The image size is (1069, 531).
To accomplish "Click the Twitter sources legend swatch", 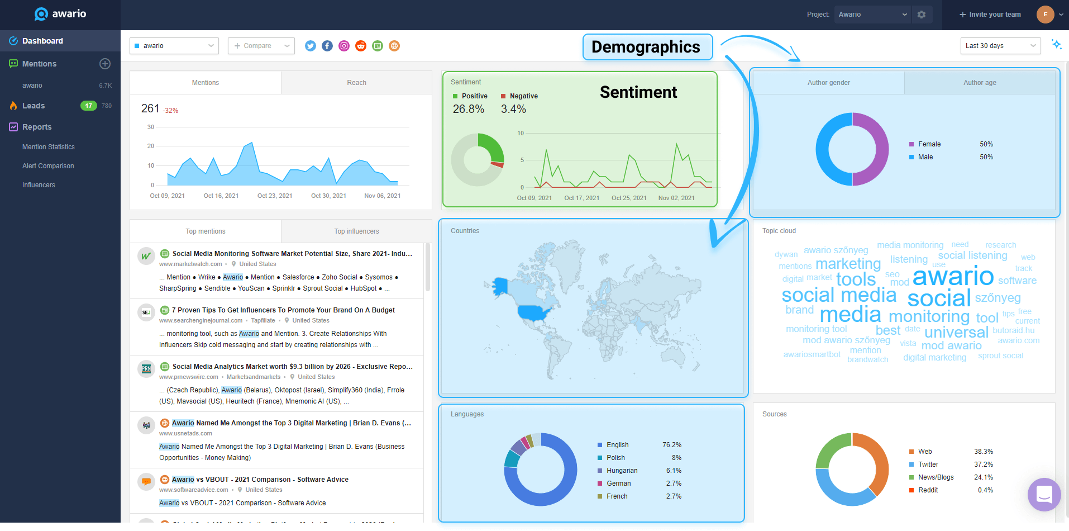I will (x=911, y=464).
